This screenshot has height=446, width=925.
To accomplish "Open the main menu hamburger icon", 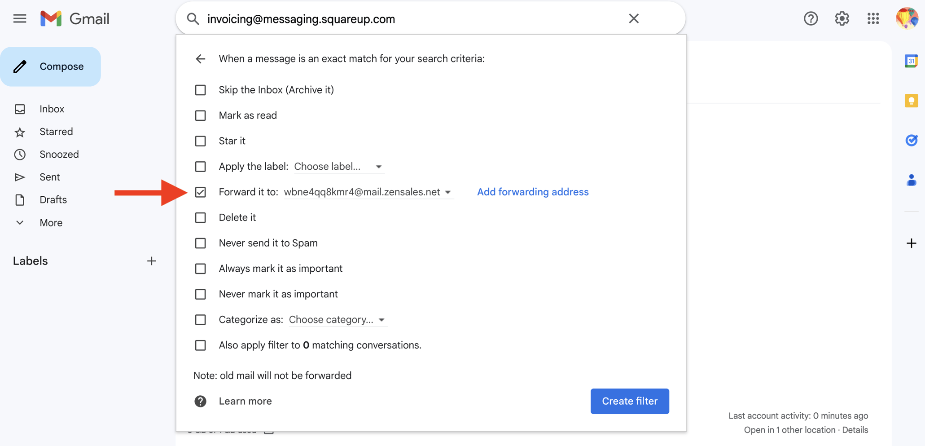I will click(x=20, y=18).
